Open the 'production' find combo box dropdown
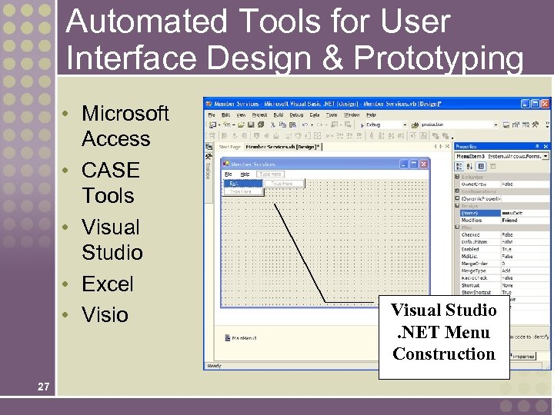The width and height of the screenshot is (554, 415). pos(496,125)
